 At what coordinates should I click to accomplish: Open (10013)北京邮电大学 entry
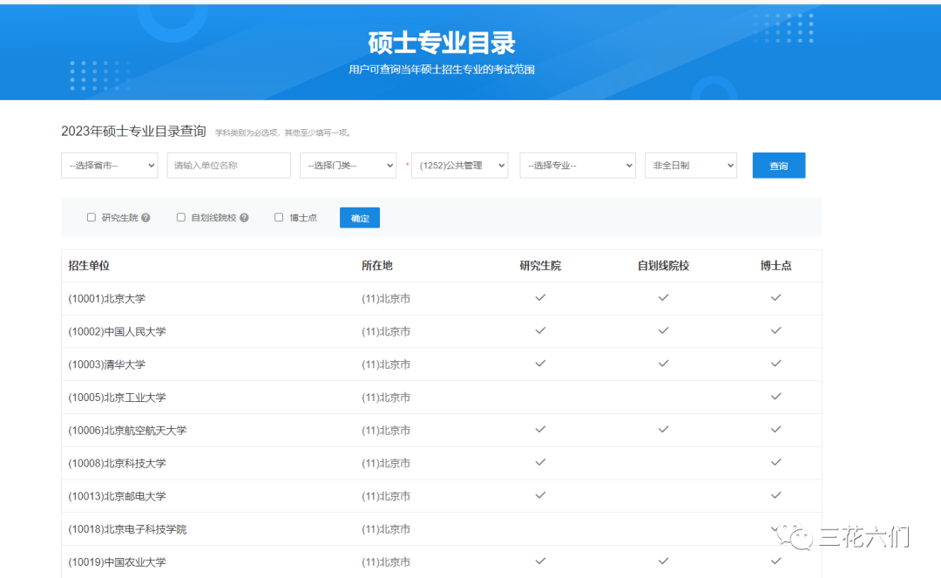[117, 496]
